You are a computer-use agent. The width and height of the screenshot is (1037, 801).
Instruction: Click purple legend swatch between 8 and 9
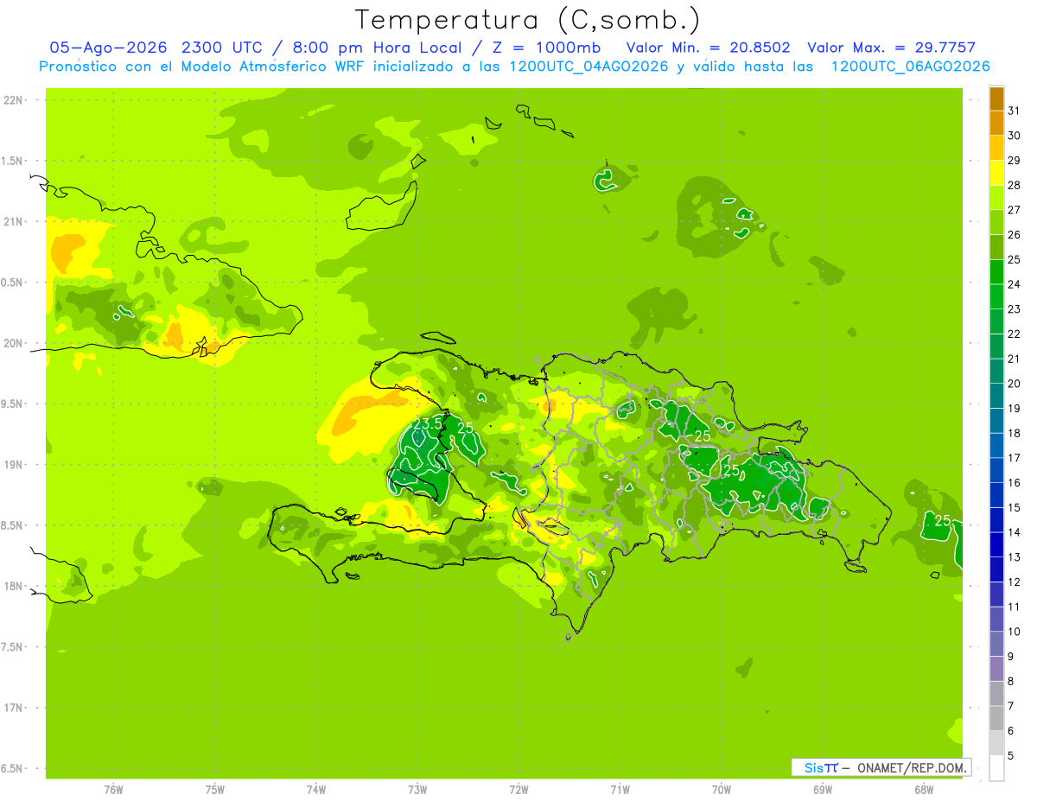coord(996,669)
